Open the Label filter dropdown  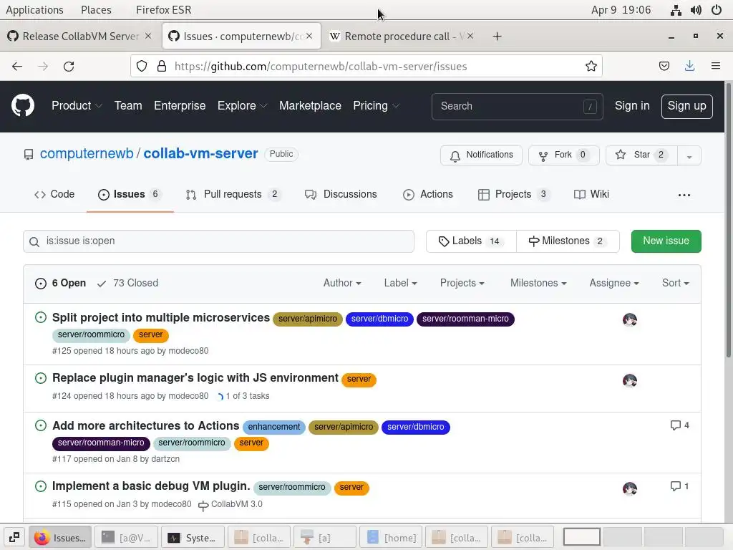pyautogui.click(x=400, y=283)
